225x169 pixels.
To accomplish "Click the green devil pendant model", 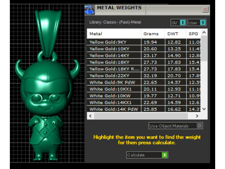I will (47, 85).
